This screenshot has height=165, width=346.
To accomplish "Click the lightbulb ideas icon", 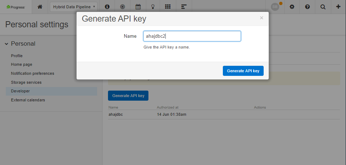I will [x=153, y=6].
